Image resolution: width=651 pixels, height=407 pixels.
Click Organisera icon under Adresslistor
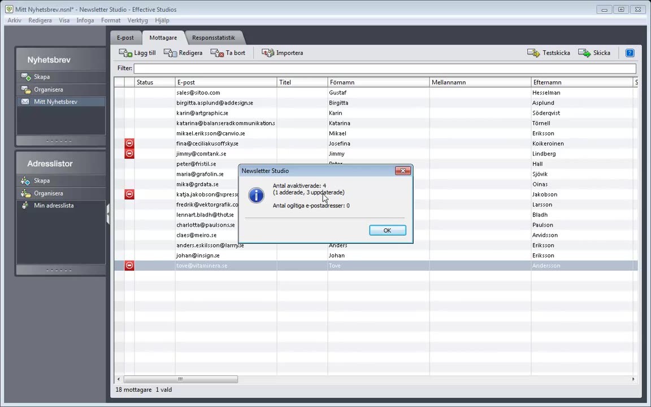click(x=26, y=193)
